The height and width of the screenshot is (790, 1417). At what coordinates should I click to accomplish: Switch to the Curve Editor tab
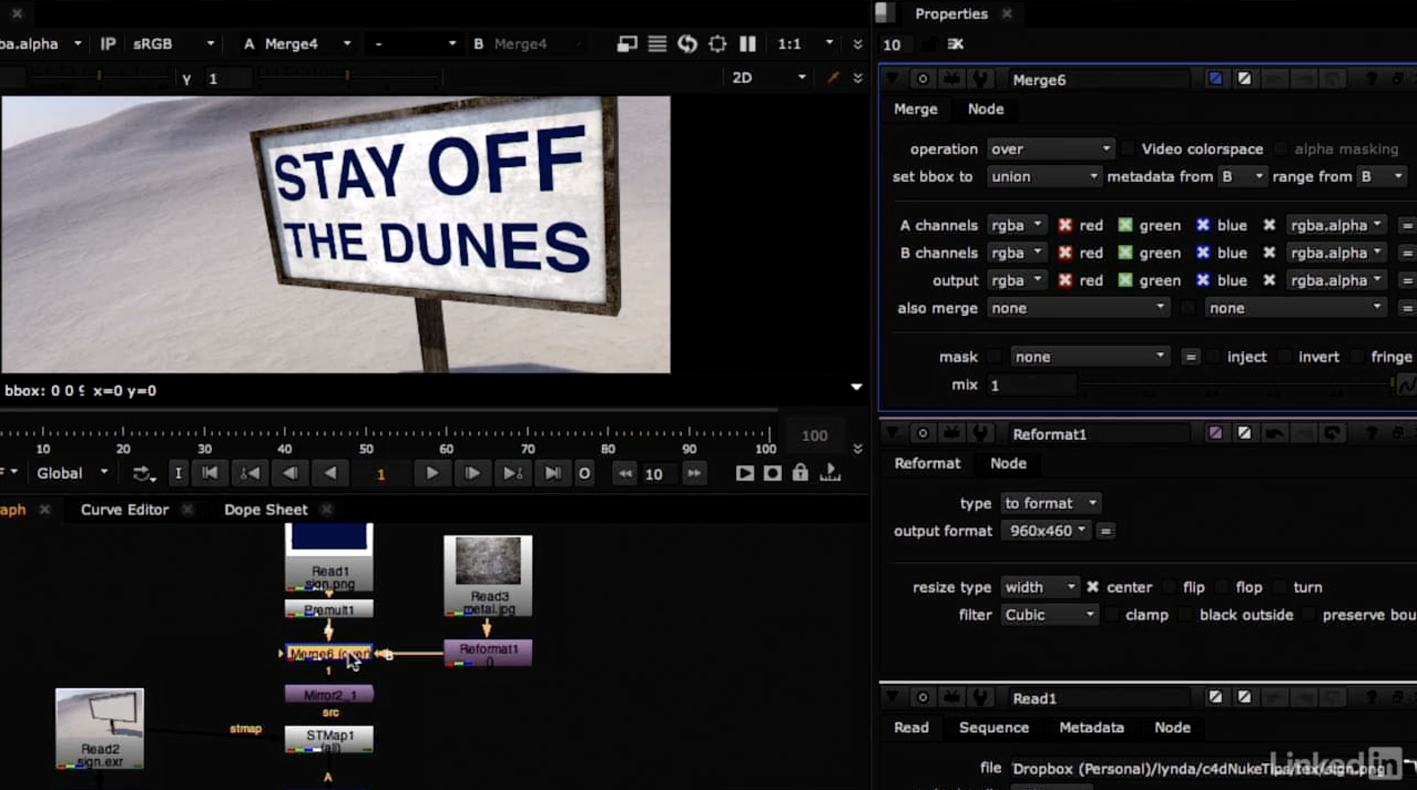point(125,510)
